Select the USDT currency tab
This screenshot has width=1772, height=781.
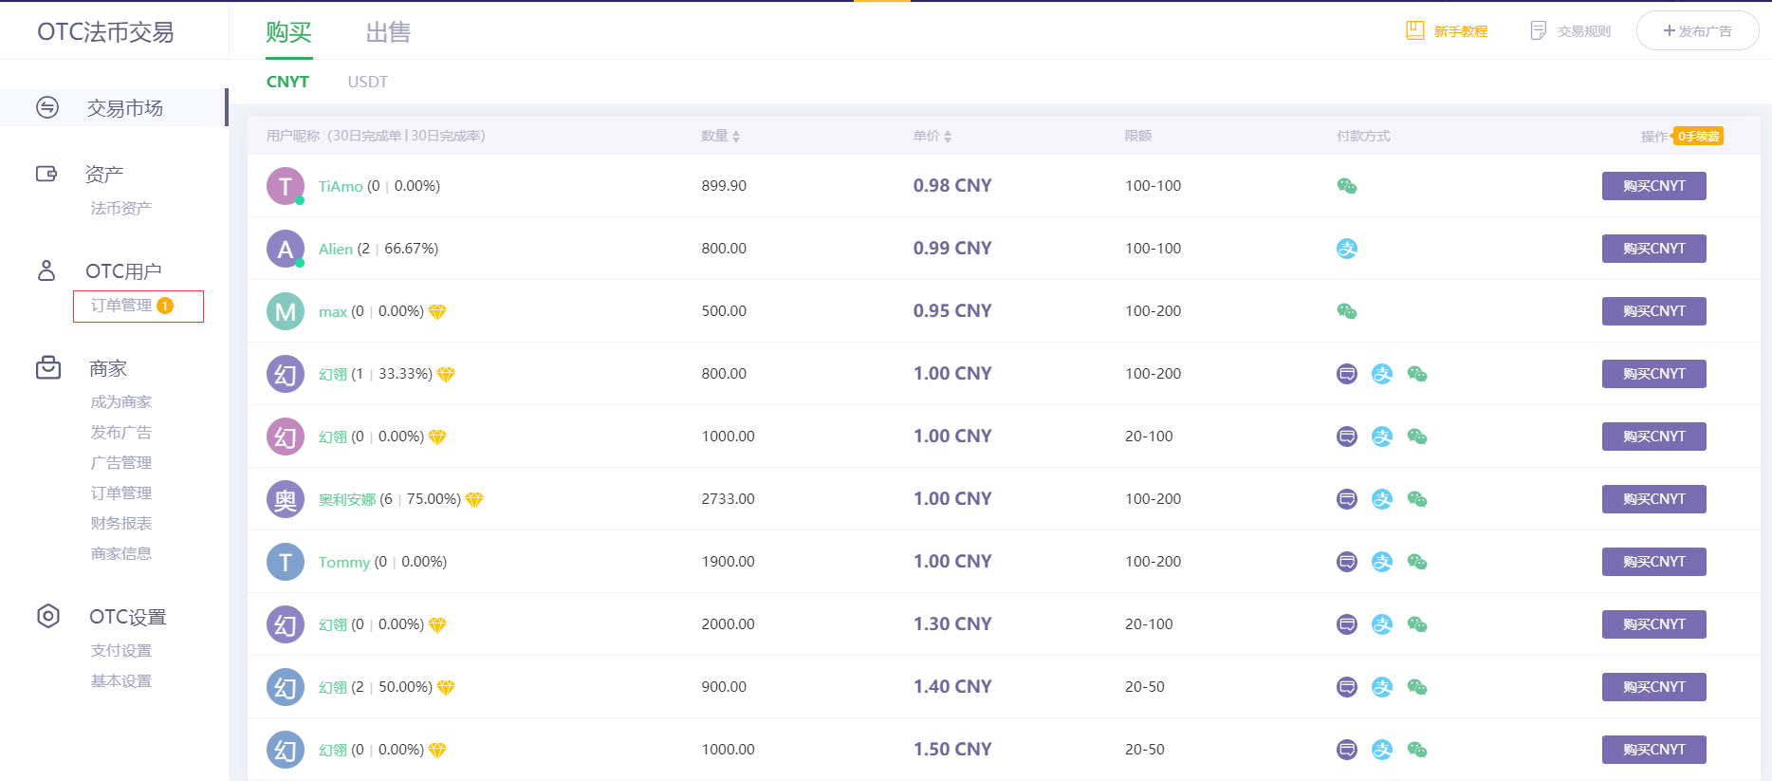tap(367, 82)
